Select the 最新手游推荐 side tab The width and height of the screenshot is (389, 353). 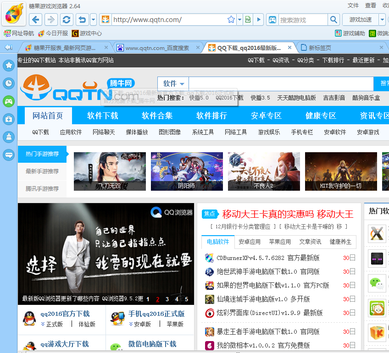(x=42, y=171)
